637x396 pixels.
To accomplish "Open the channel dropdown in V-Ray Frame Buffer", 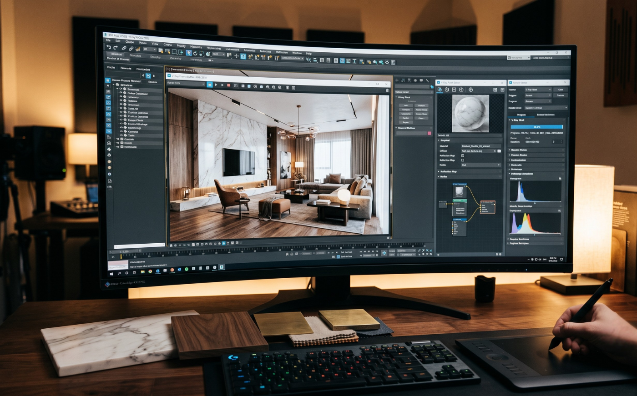I will click(x=186, y=83).
